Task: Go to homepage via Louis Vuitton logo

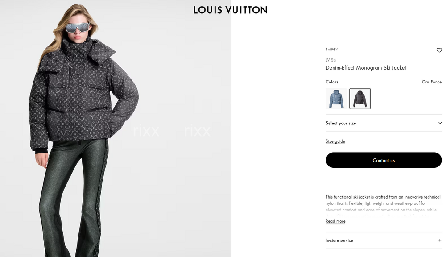Action: coord(230,10)
